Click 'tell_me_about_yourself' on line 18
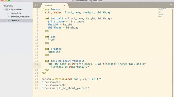Viewport: 174px width, 97px height. 68,61
